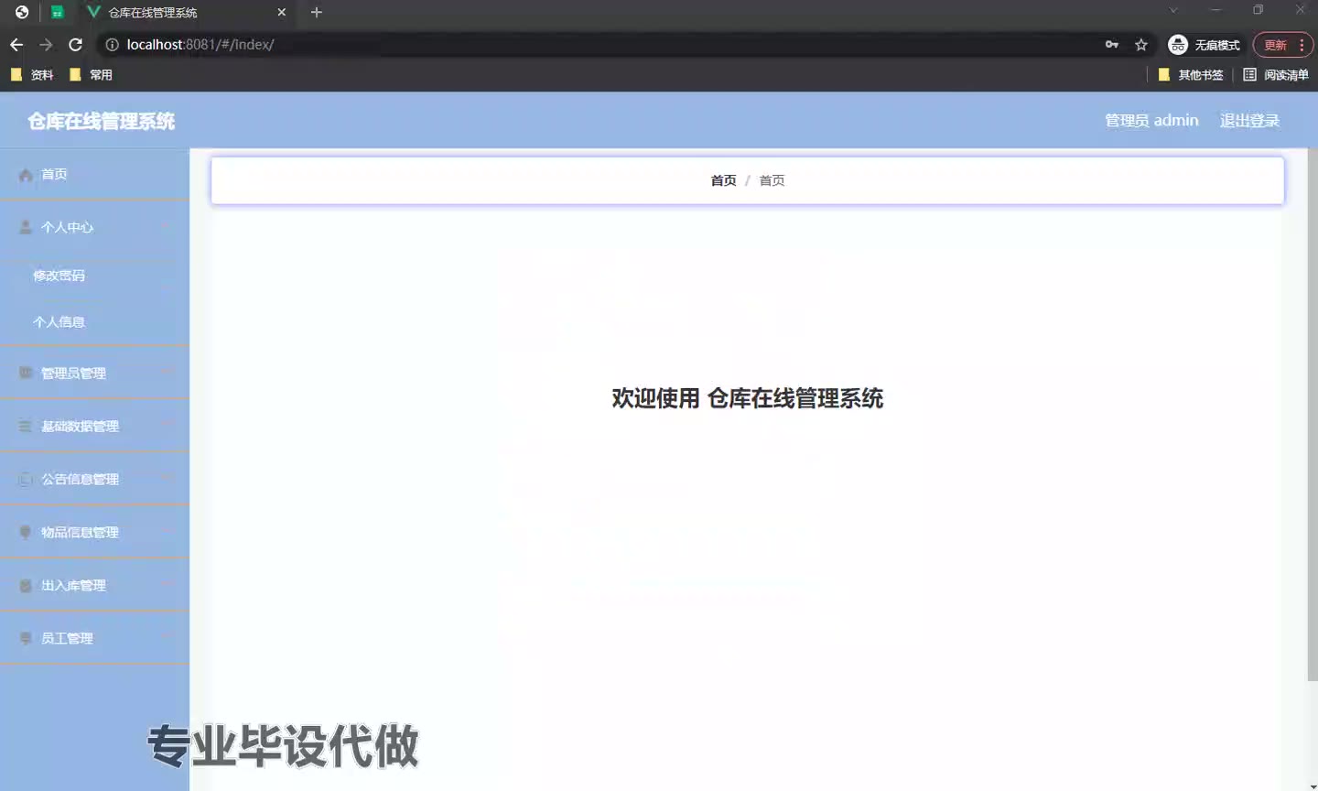
Task: Click the bold 首页 breadcrumb link
Action: (x=723, y=180)
